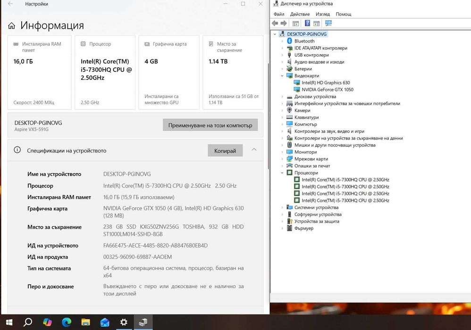The image size is (471, 330).
Task: Click the Settings window vertical scrollbar
Action: (268, 116)
